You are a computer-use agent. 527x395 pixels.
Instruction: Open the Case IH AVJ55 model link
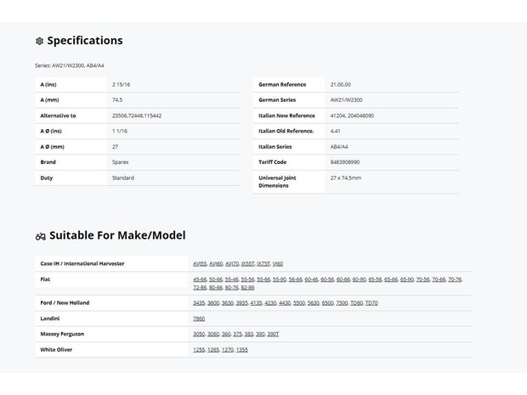point(200,263)
